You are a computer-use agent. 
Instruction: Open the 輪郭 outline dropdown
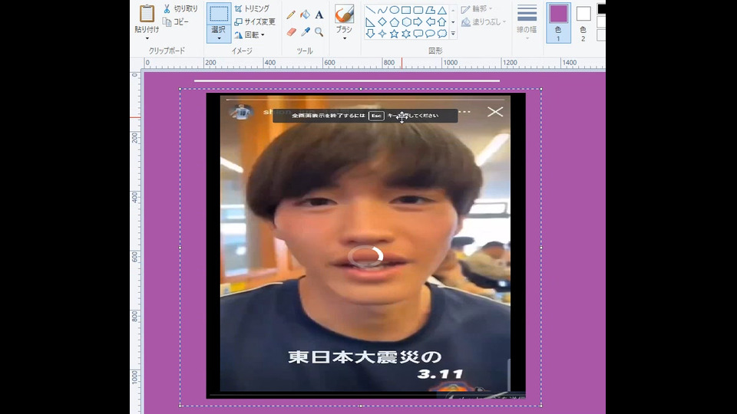[491, 9]
